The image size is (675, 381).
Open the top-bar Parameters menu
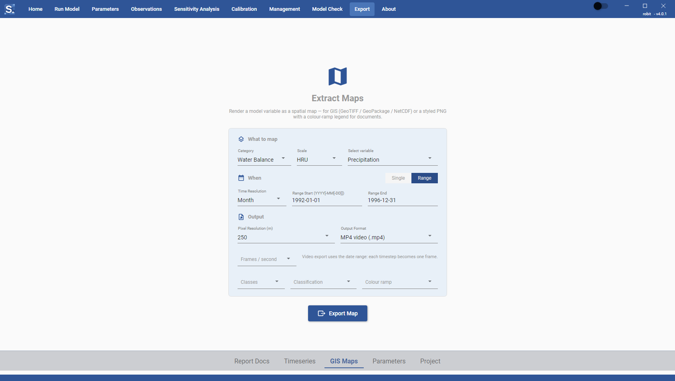click(105, 9)
